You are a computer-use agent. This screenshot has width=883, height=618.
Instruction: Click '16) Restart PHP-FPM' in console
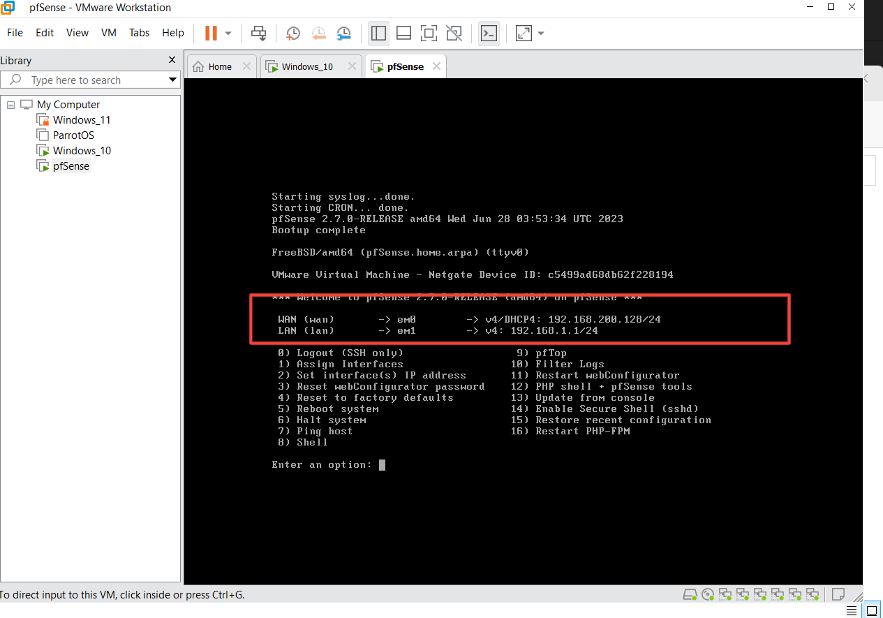tap(570, 432)
